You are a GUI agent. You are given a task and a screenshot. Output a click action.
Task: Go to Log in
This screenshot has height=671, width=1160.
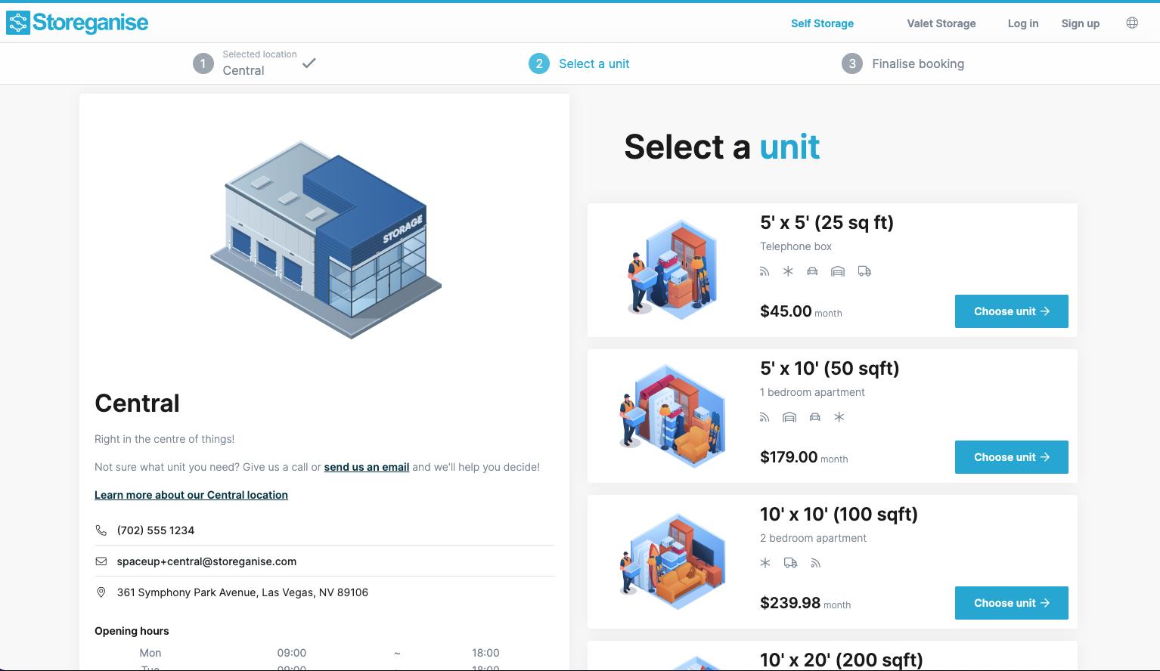point(1022,23)
